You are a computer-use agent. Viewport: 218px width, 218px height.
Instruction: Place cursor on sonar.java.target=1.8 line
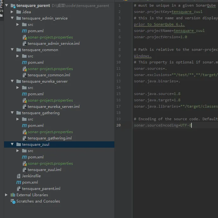point(157,100)
